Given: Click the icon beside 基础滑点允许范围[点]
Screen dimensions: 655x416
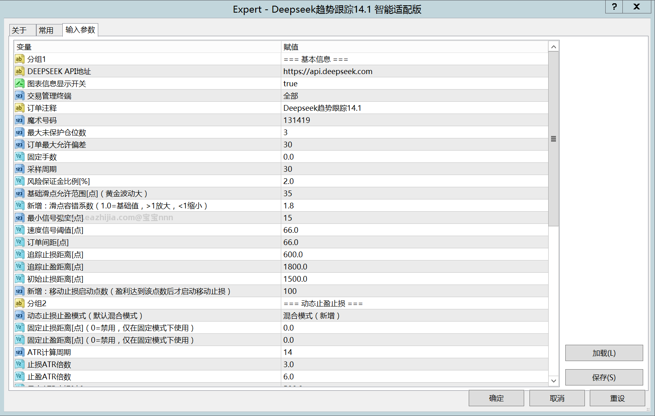Looking at the screenshot, I should pyautogui.click(x=19, y=193).
